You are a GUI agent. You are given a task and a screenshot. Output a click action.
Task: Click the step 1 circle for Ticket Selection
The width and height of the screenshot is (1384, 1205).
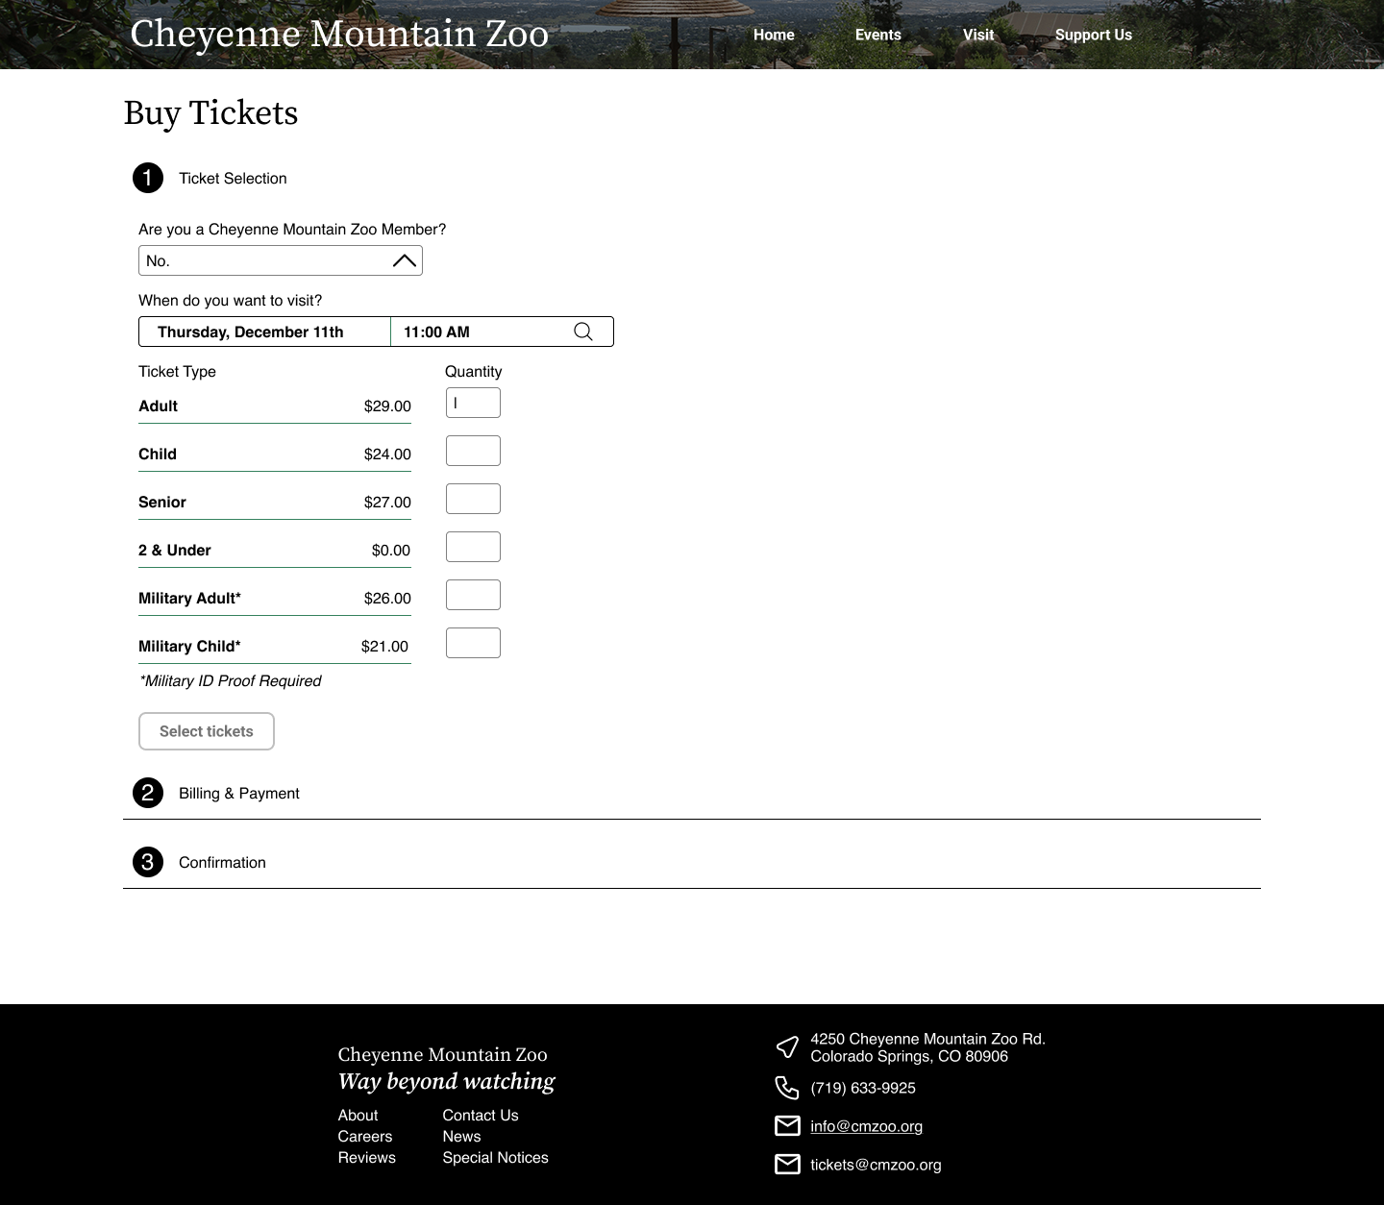[148, 178]
